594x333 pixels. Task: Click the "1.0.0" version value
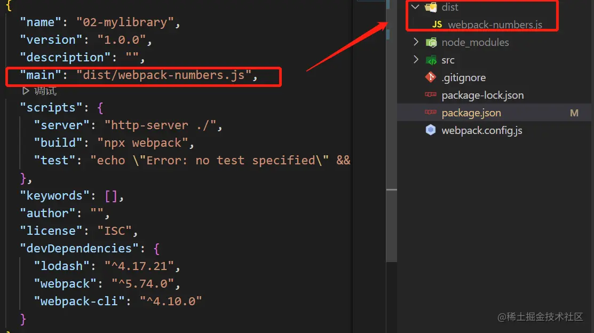(x=121, y=39)
